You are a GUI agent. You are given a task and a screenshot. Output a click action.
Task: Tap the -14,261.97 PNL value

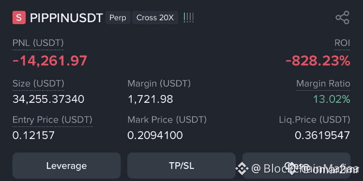click(50, 61)
